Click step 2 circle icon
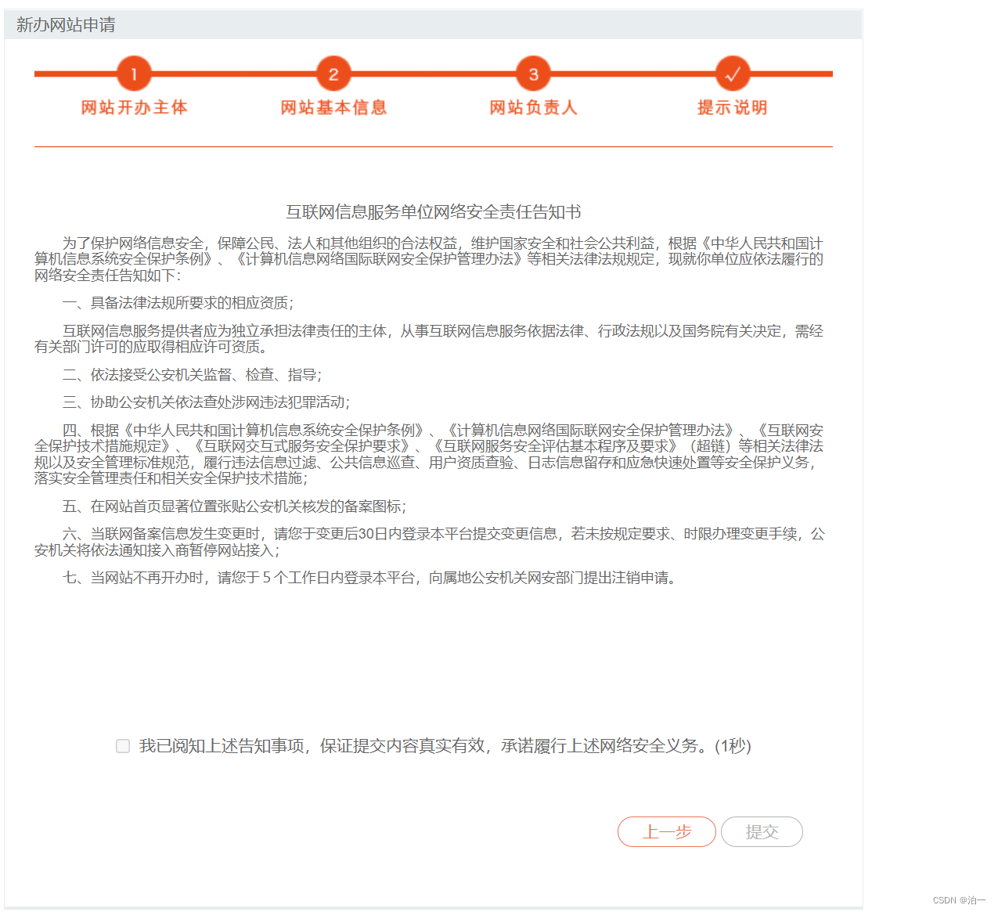 pyautogui.click(x=333, y=74)
